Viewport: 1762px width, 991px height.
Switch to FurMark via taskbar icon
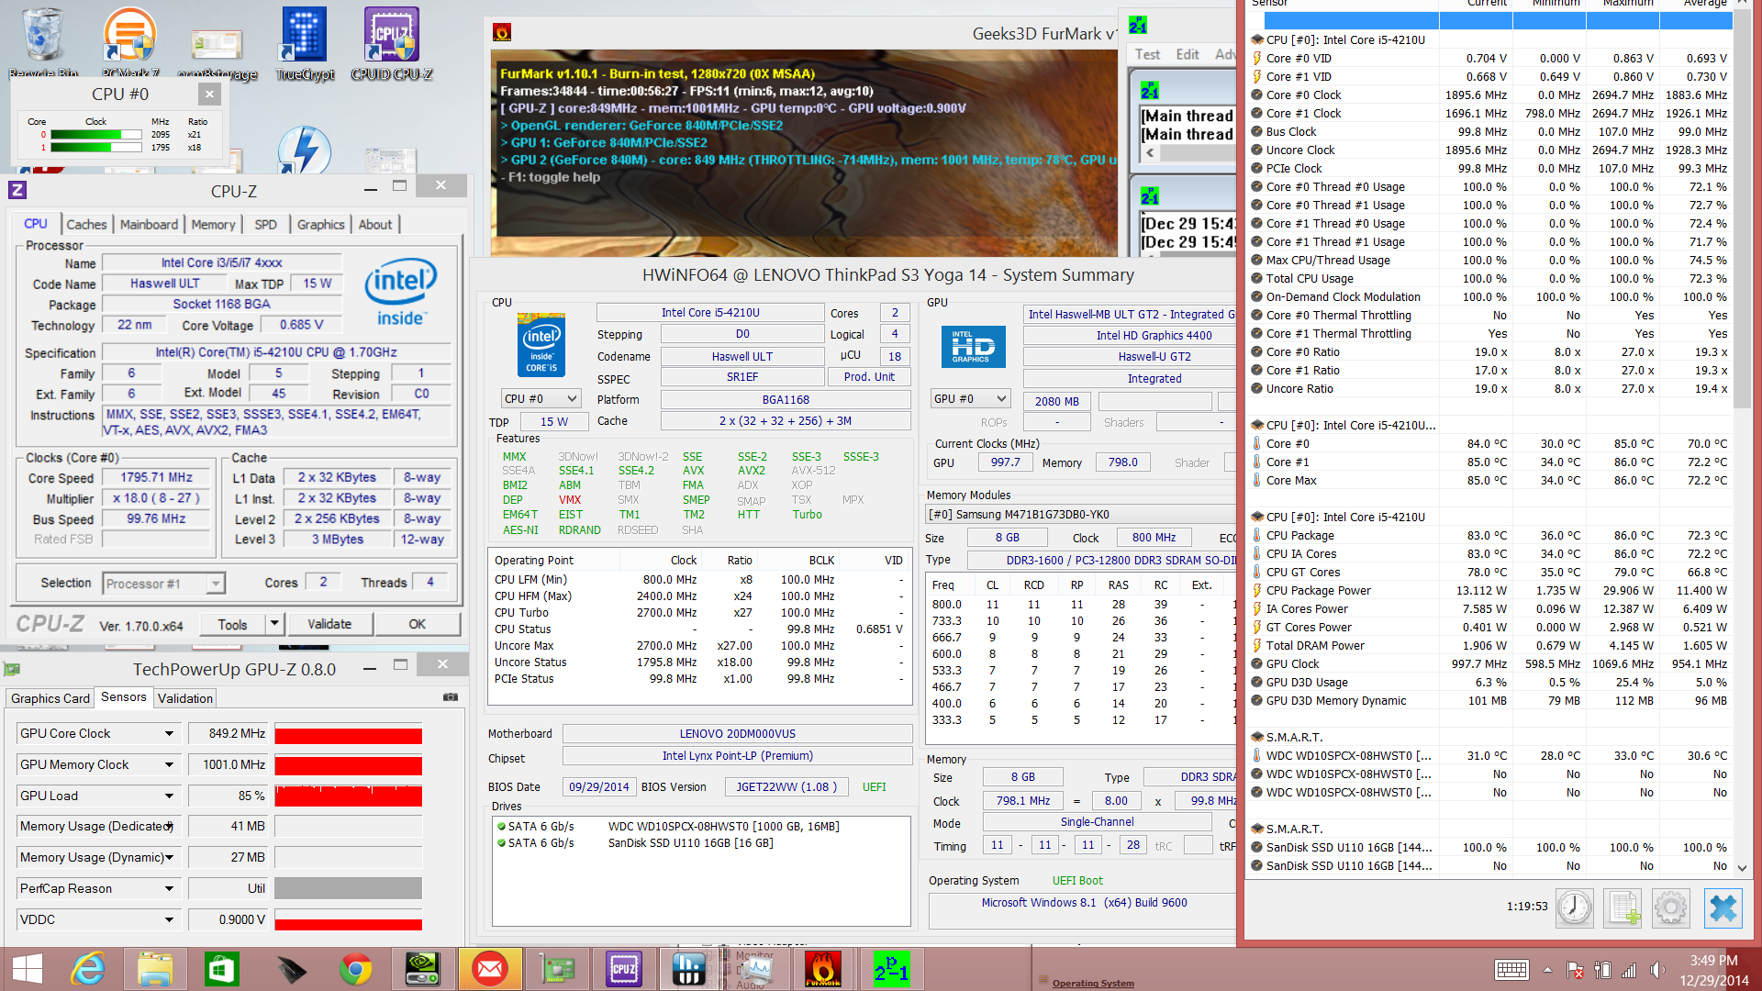[x=823, y=969]
